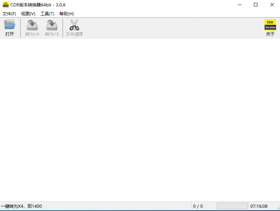Click the 一键转为X4 status bar hint text

click(x=21, y=206)
